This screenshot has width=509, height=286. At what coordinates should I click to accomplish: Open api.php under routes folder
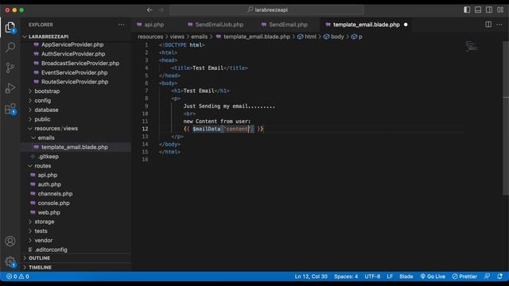48,175
